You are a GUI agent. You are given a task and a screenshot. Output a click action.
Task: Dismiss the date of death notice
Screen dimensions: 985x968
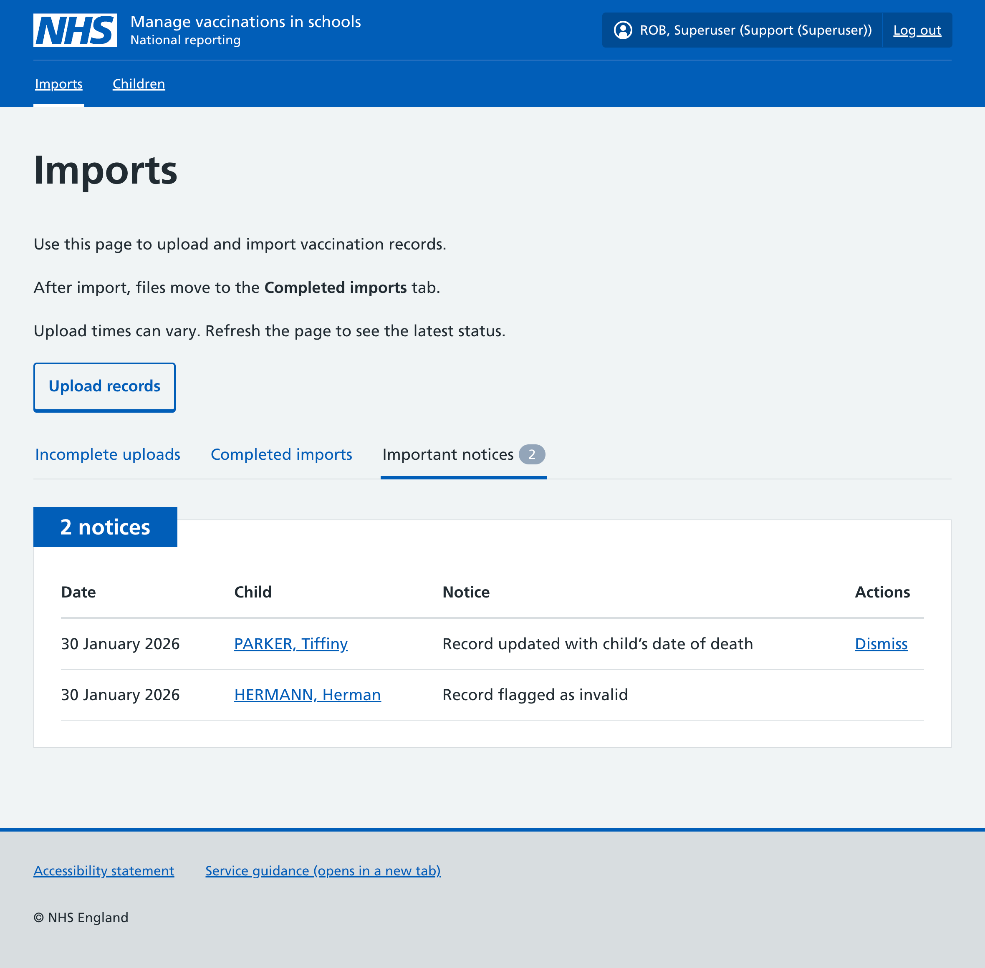tap(881, 644)
